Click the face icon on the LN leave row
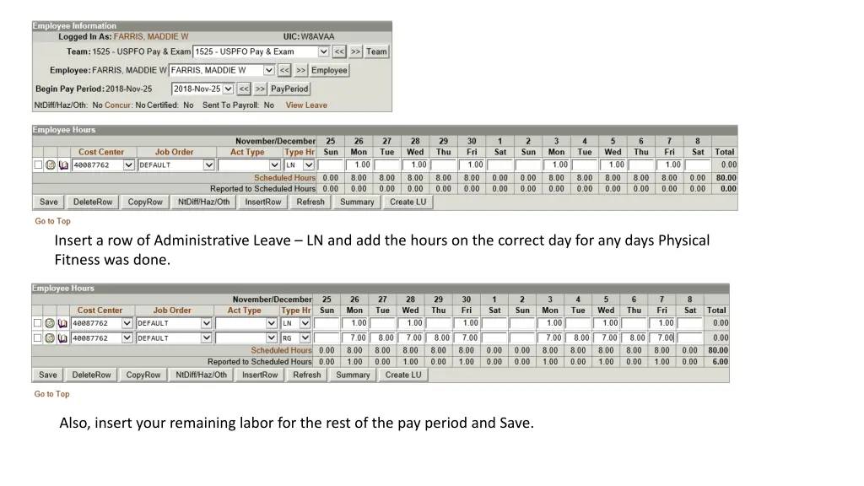 point(49,321)
